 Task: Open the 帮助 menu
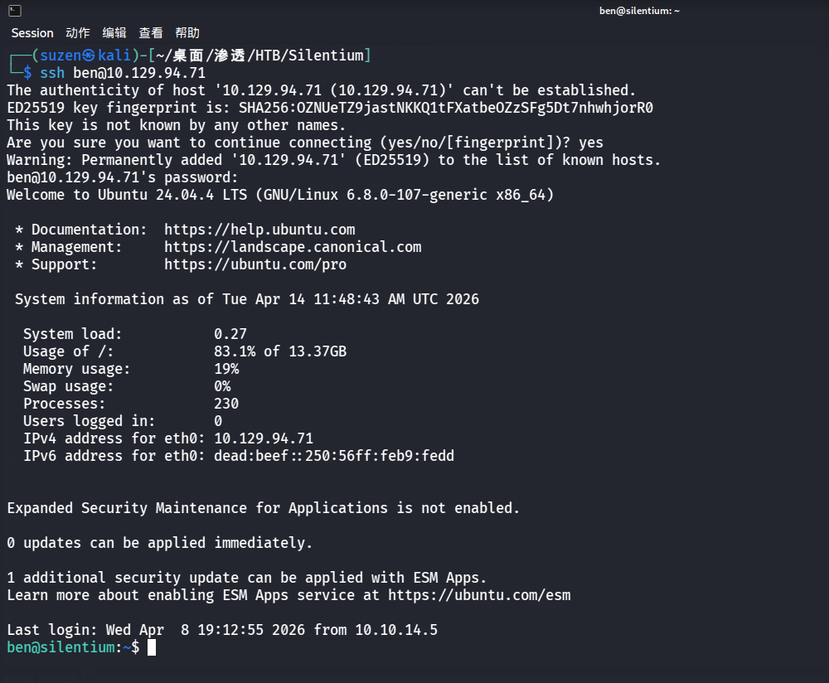[x=187, y=33]
